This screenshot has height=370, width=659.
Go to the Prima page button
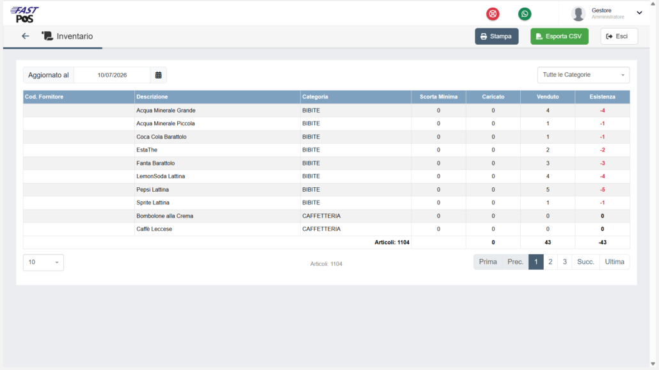click(488, 261)
